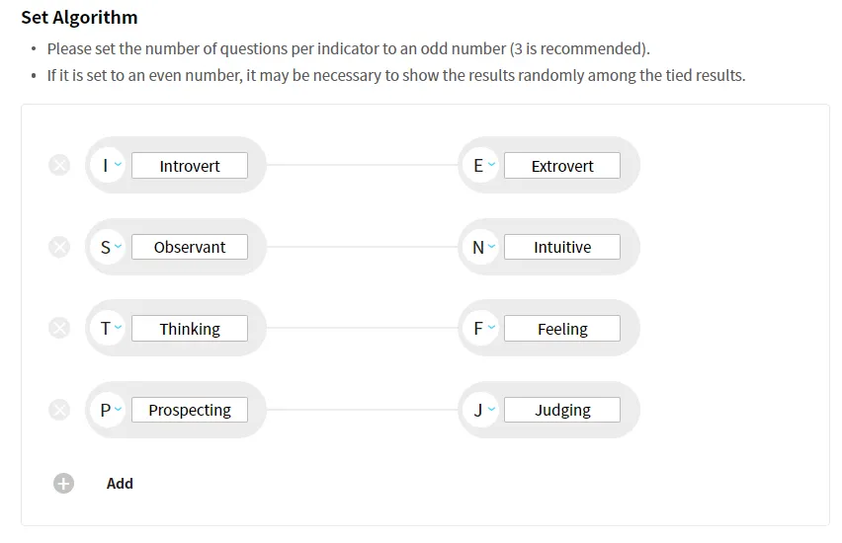Focus the Thinking name field
The width and height of the screenshot is (842, 543).
tap(190, 329)
